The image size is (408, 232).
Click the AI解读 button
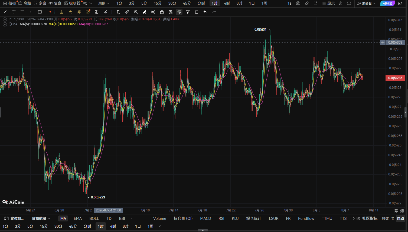tap(387, 3)
